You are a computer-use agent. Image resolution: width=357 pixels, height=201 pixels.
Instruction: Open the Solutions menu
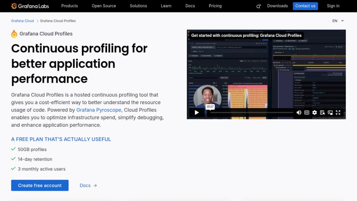click(x=138, y=6)
